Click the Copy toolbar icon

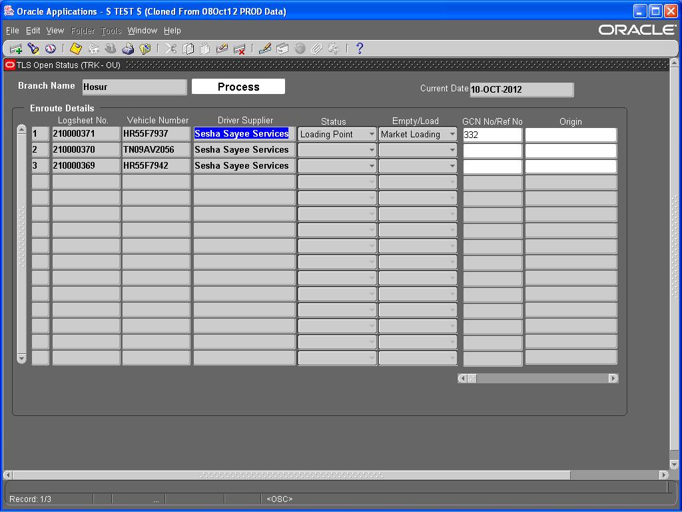[x=188, y=49]
